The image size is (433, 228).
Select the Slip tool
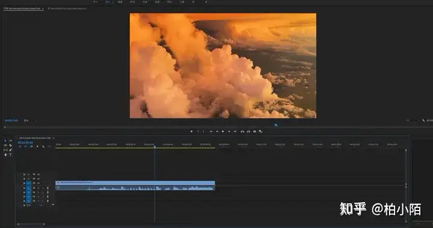(5, 150)
